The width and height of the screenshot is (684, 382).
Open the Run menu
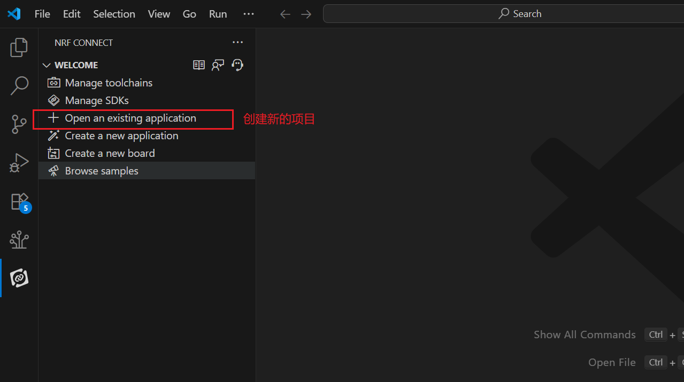(218, 14)
